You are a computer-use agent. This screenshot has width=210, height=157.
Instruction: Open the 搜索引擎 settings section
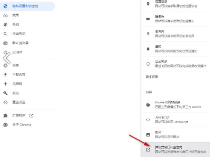pyautogui.click(x=27, y=34)
